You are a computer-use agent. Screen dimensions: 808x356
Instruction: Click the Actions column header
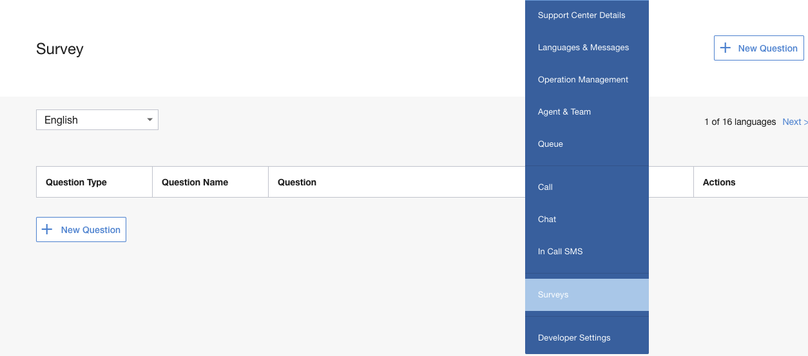[719, 182]
